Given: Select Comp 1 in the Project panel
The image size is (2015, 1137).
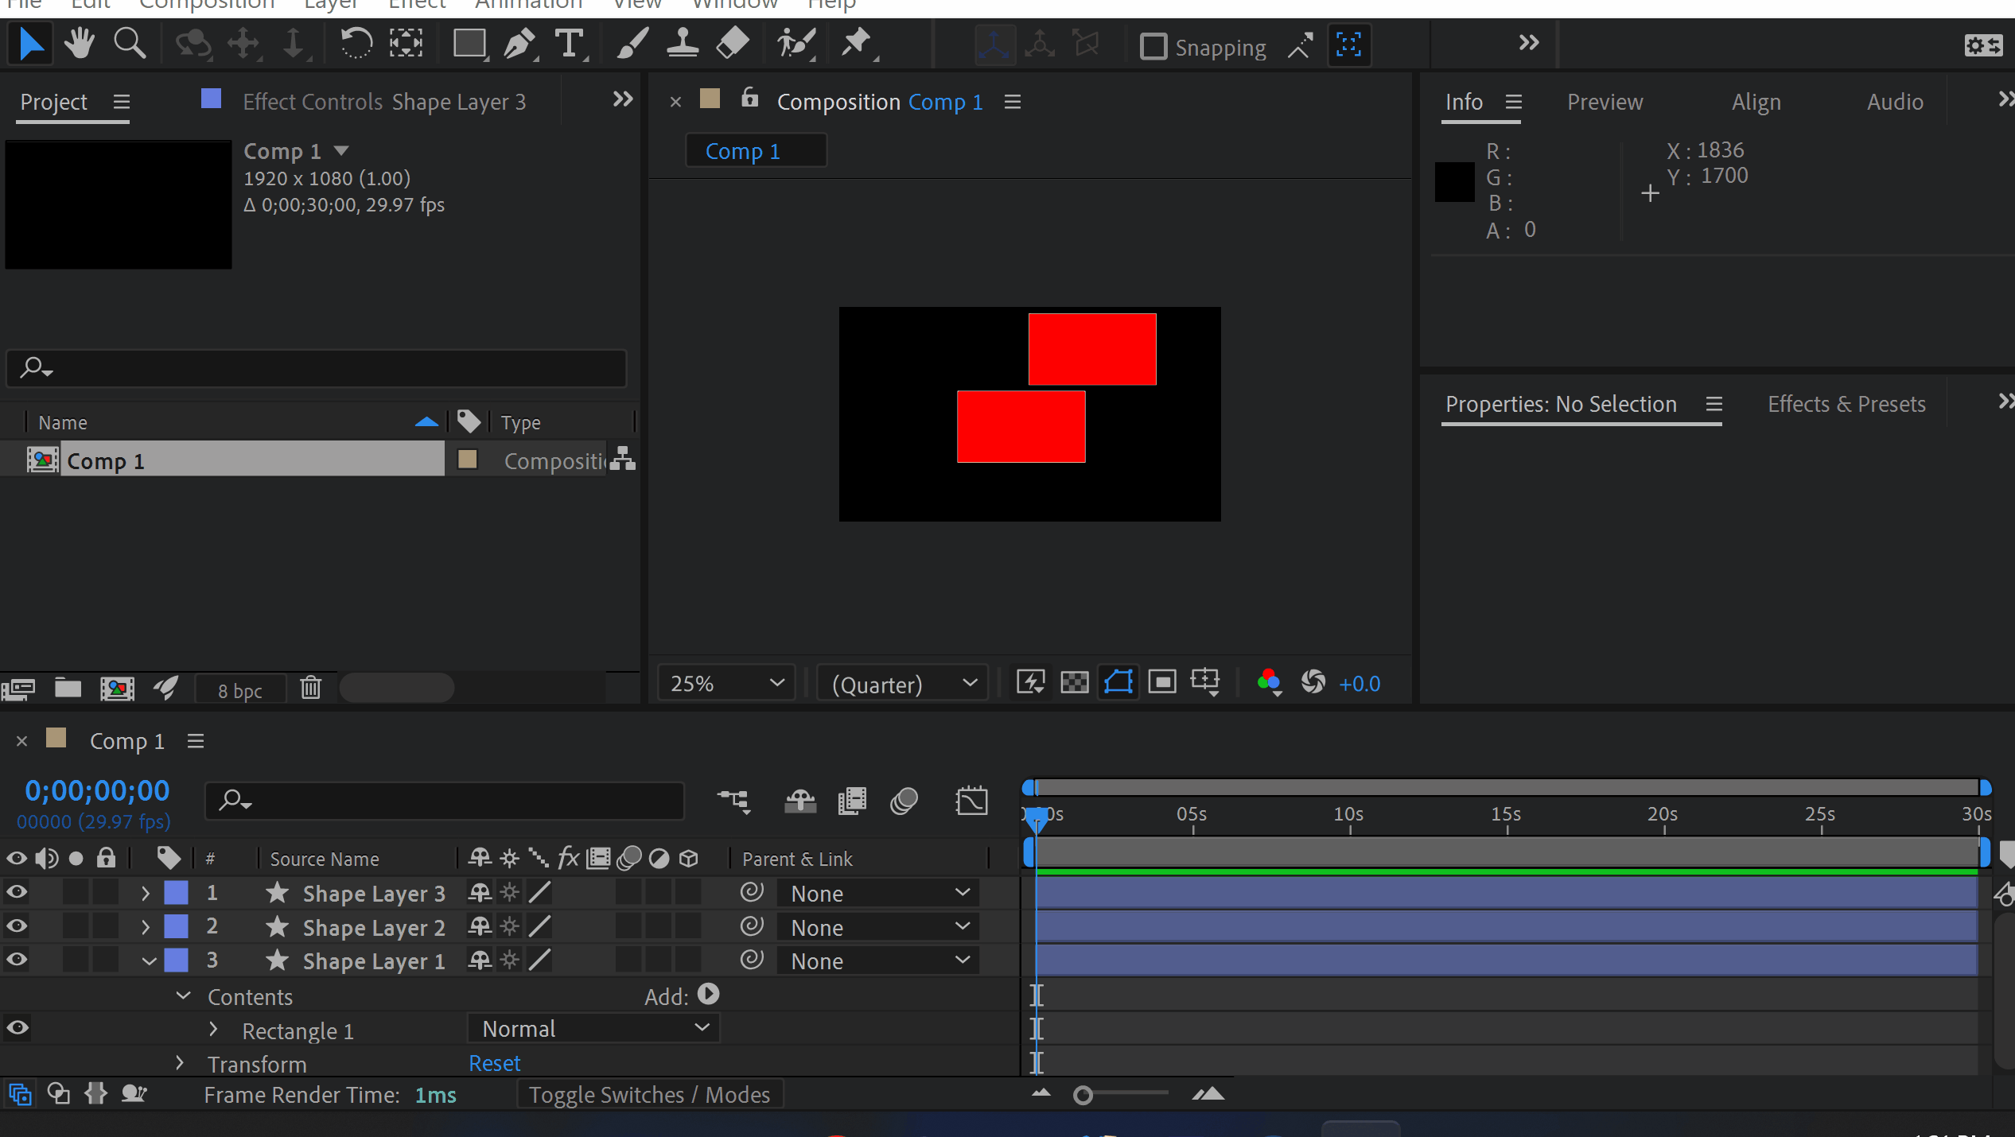Looking at the screenshot, I should 106,460.
